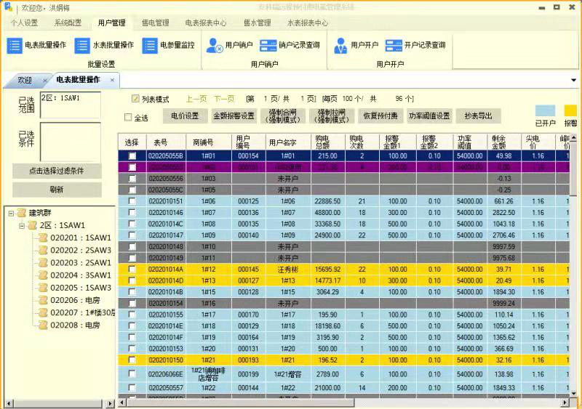Click the tree panel scrollbar left arrow

(9, 403)
